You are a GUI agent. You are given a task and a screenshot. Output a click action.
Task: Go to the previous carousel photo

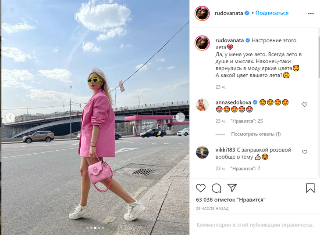click(10, 117)
